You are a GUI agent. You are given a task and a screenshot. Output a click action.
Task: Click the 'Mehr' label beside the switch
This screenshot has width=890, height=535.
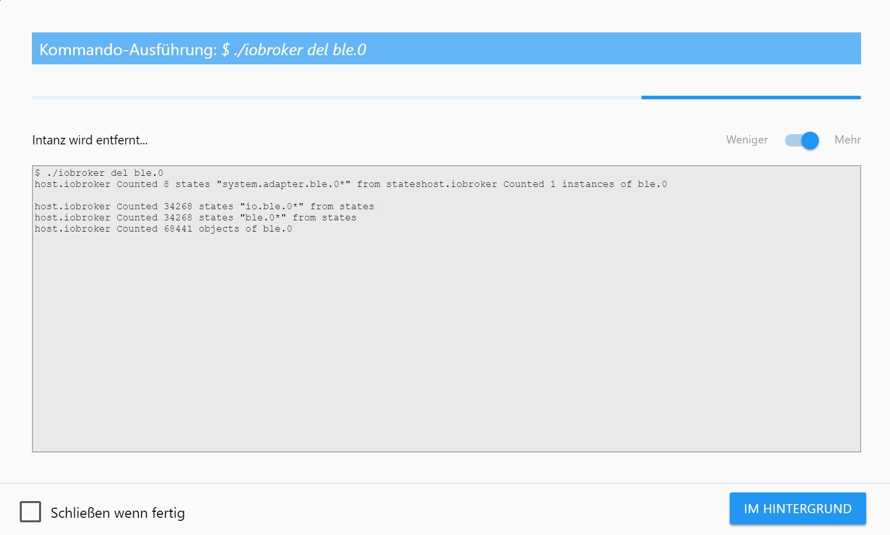click(x=847, y=140)
